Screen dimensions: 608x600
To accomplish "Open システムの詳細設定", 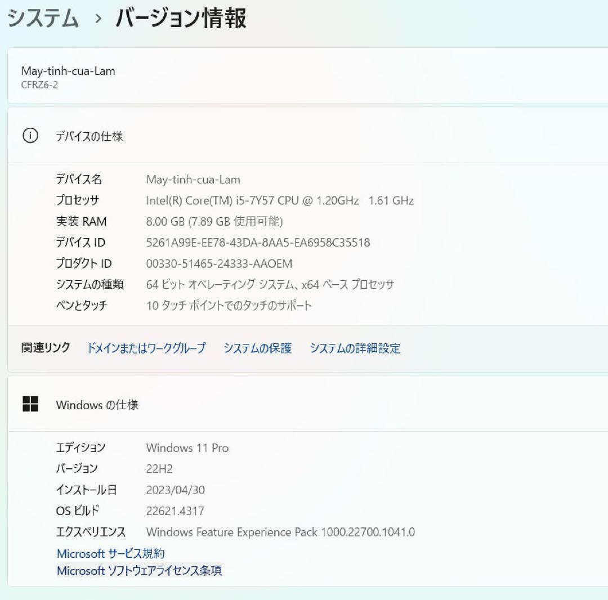I will [354, 348].
